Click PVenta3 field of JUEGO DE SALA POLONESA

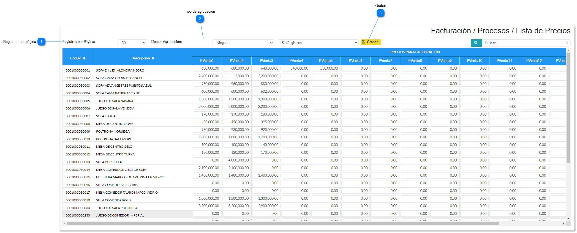pos(266,206)
